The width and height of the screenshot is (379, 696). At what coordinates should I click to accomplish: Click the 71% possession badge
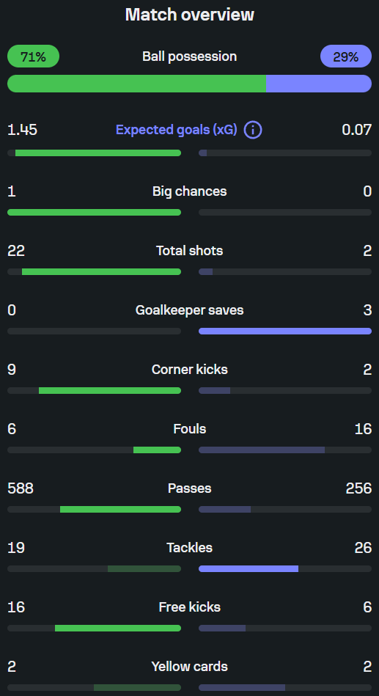[33, 56]
